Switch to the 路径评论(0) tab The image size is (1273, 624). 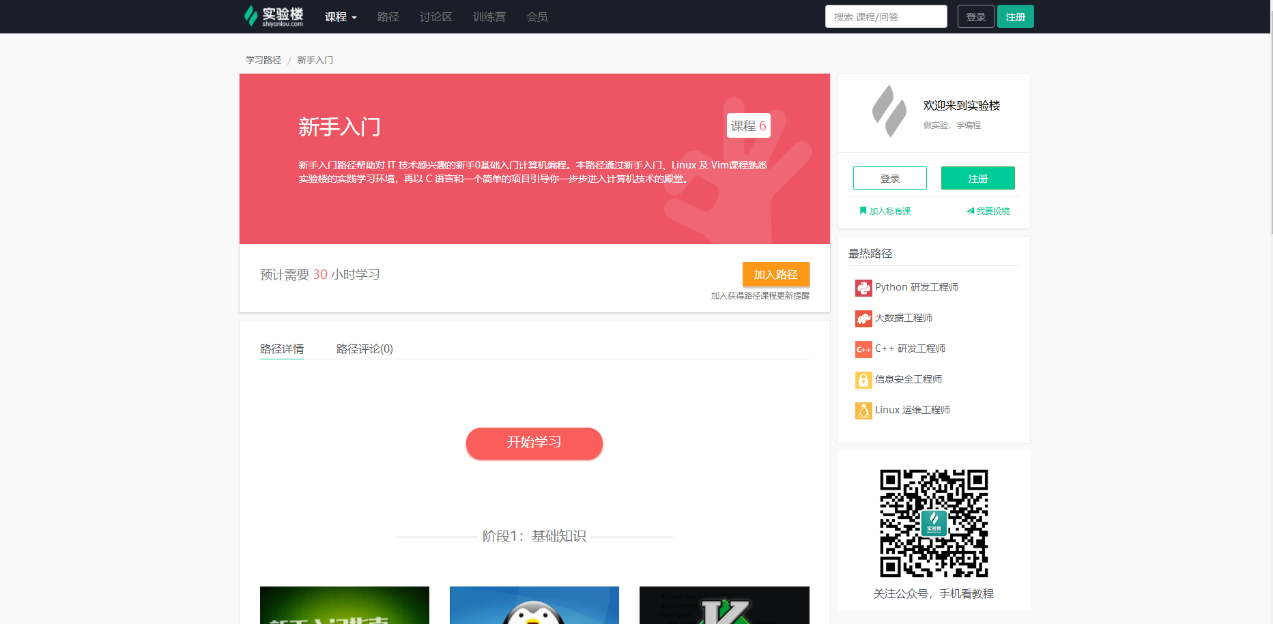click(x=364, y=348)
